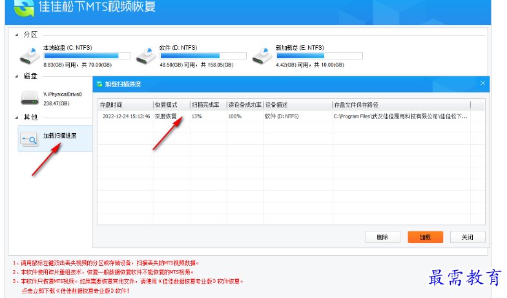Collapse the 磁盘 section
Viewport: 507px width, 298px height.
click(17, 76)
